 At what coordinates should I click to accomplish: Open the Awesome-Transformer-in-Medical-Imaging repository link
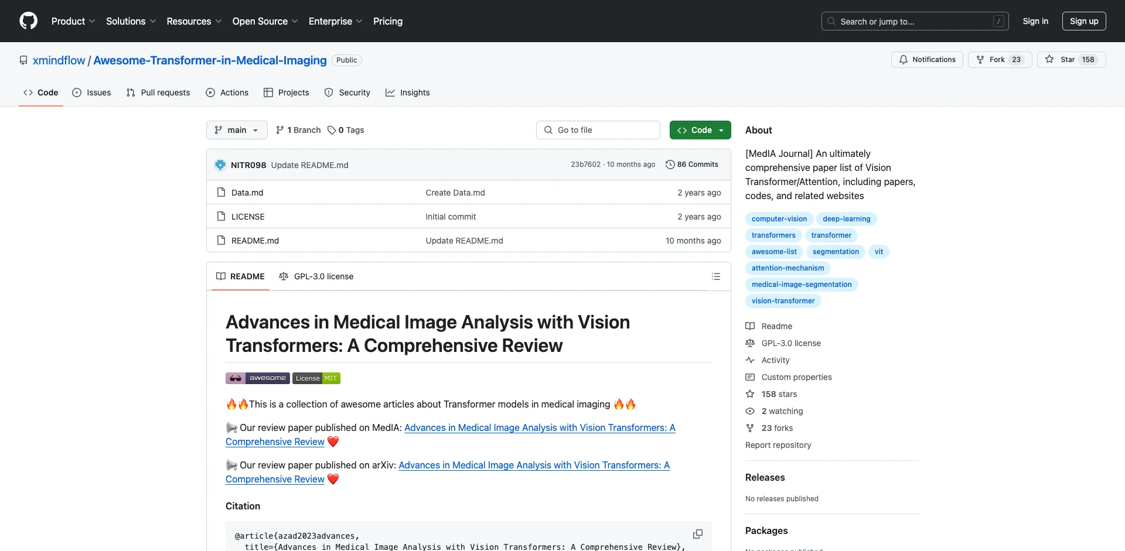click(210, 60)
